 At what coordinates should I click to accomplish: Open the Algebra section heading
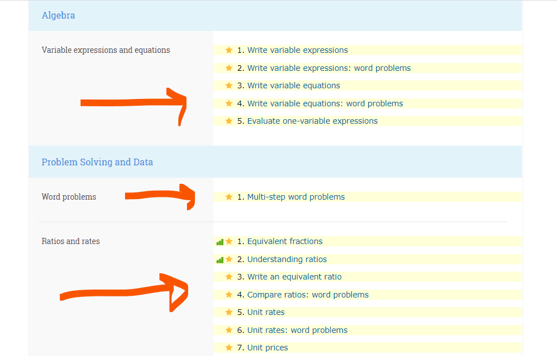click(58, 15)
